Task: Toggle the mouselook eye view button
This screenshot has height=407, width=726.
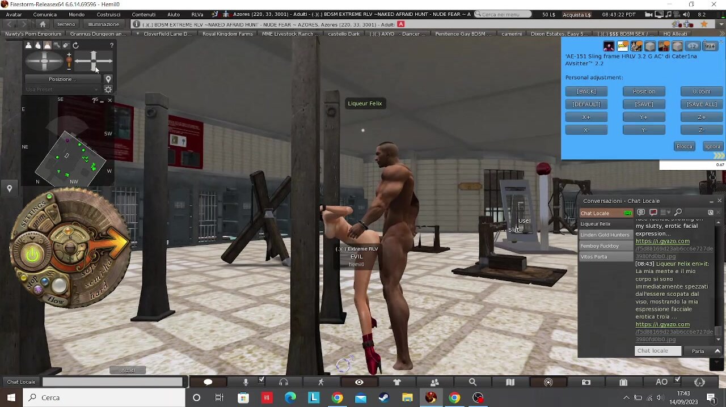Action: [359, 382]
